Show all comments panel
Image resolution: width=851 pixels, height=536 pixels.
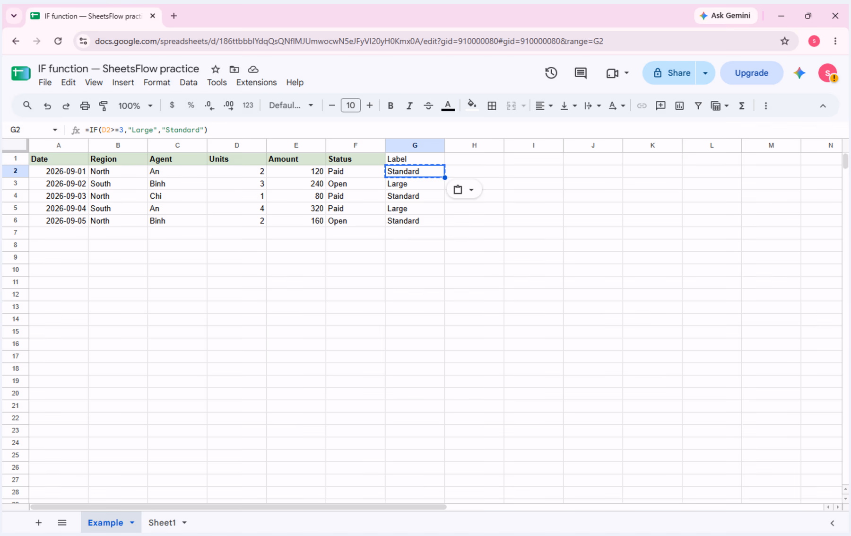click(x=581, y=73)
